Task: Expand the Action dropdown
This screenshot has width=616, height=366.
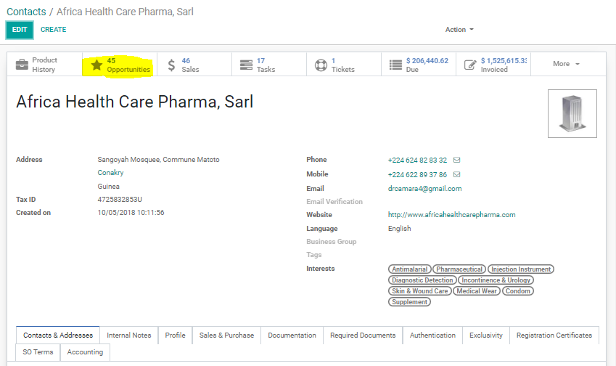Action: [x=459, y=30]
